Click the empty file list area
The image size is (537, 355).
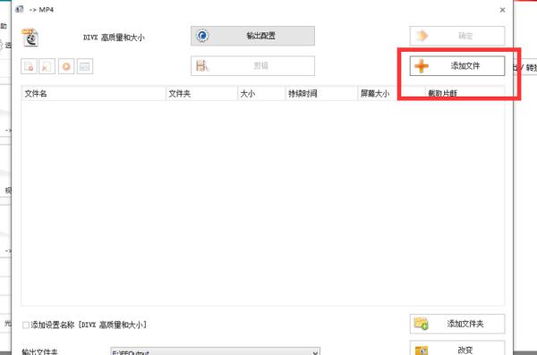point(262,203)
